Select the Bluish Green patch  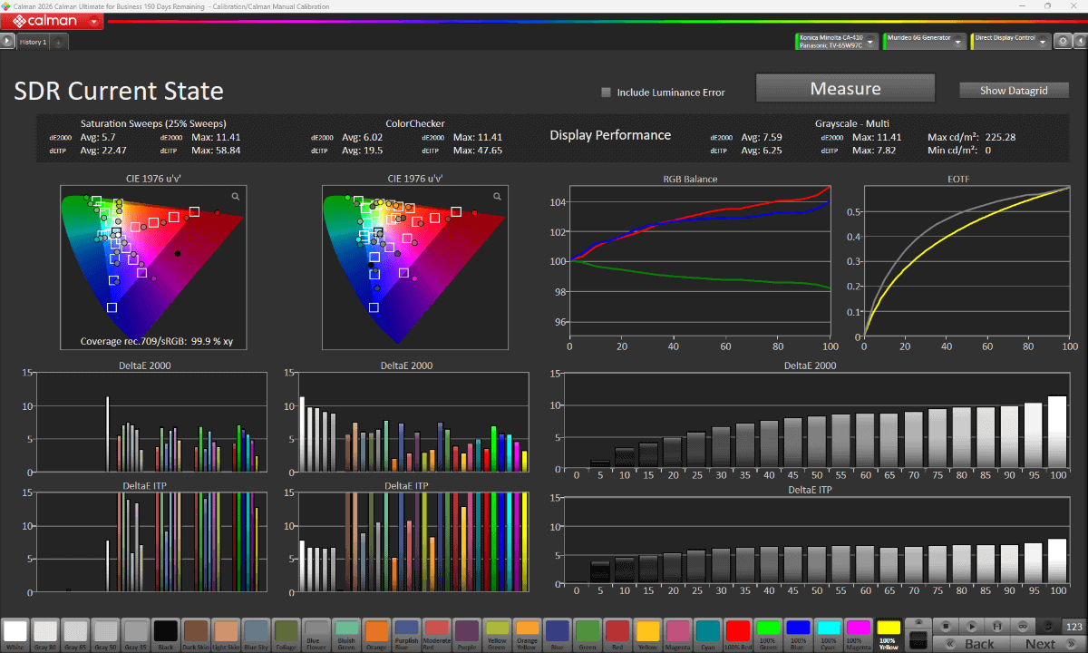[x=346, y=633]
